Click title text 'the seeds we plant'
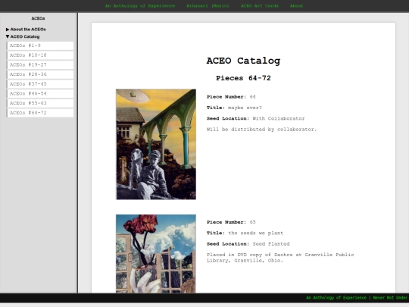Screen dimensions: 409x307 coord(256,233)
